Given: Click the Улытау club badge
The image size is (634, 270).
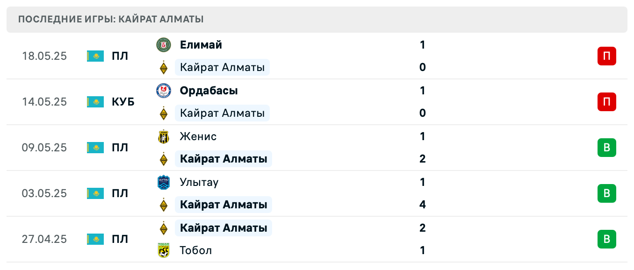Looking at the screenshot, I should click(x=163, y=182).
